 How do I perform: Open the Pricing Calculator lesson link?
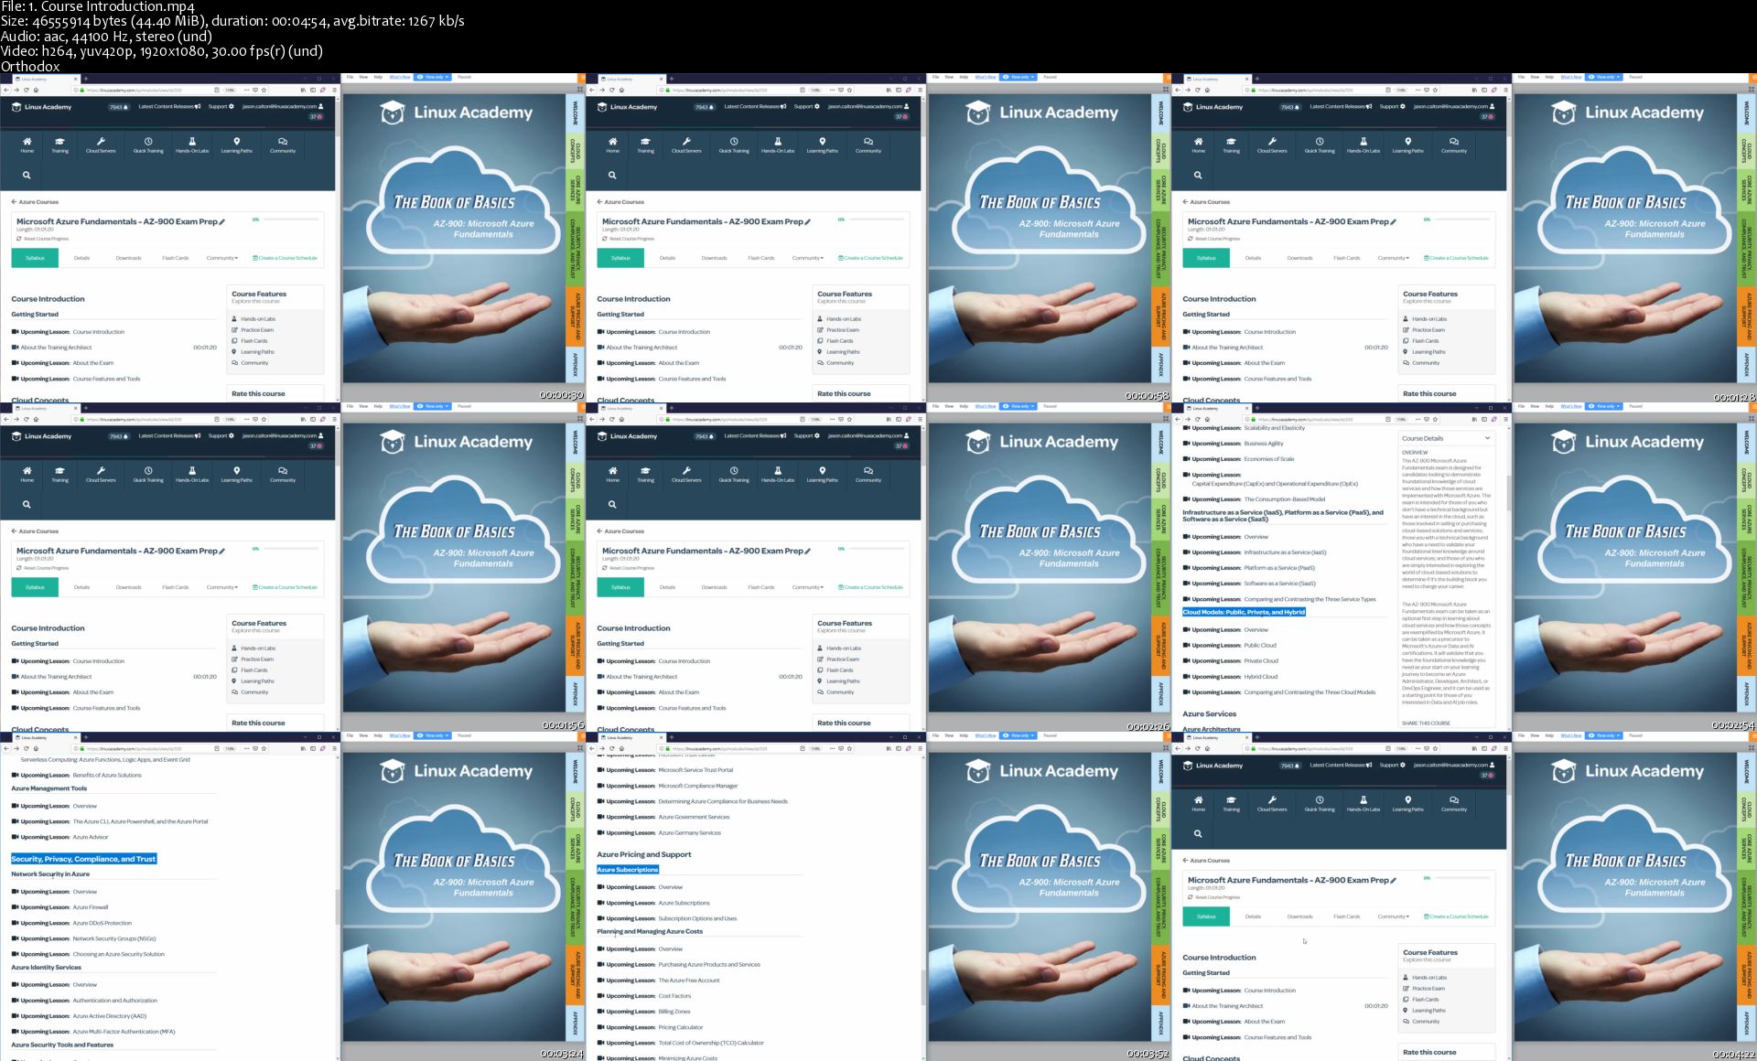tap(681, 1027)
